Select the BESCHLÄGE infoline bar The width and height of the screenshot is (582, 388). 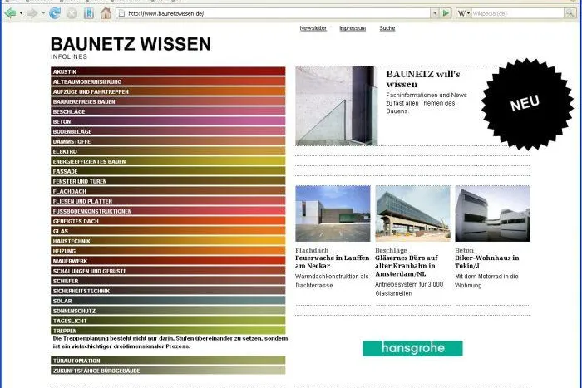(168, 111)
